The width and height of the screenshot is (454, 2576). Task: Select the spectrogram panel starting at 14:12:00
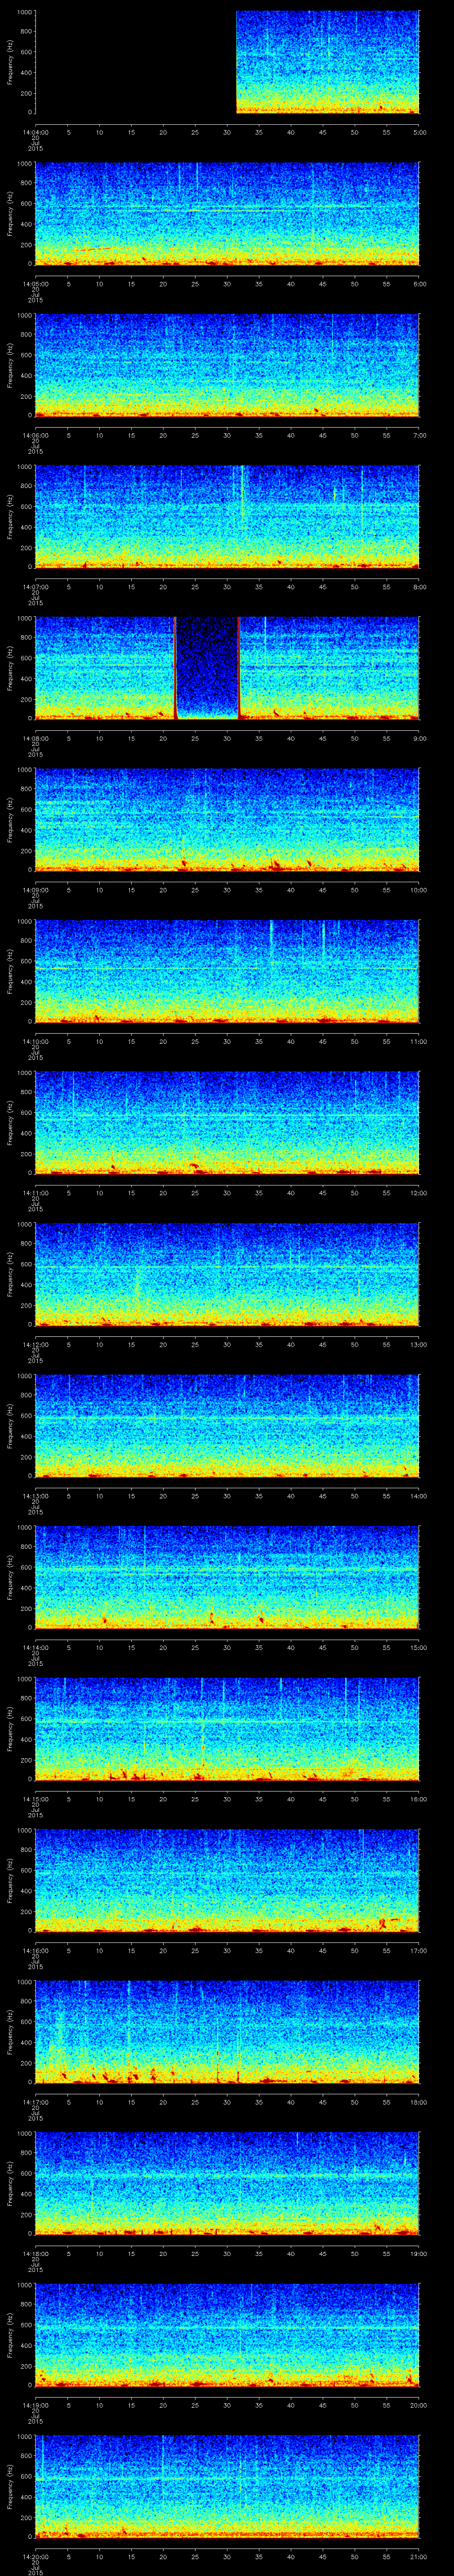click(x=227, y=1274)
